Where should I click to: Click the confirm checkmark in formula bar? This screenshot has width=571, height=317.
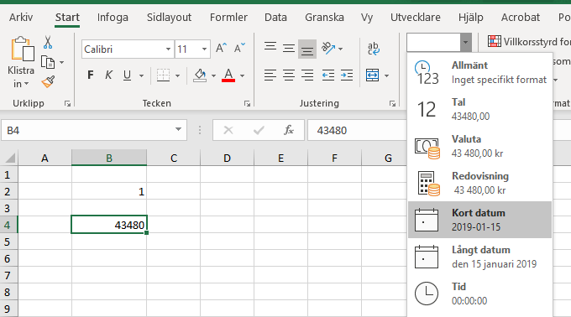click(x=259, y=130)
